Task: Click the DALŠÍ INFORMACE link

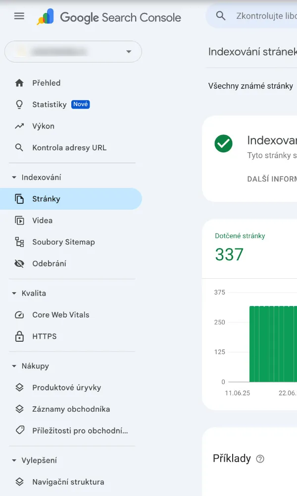Action: [272, 179]
